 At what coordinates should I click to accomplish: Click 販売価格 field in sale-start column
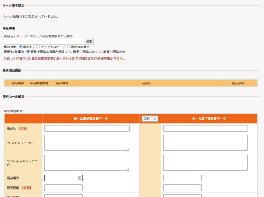click(63, 188)
